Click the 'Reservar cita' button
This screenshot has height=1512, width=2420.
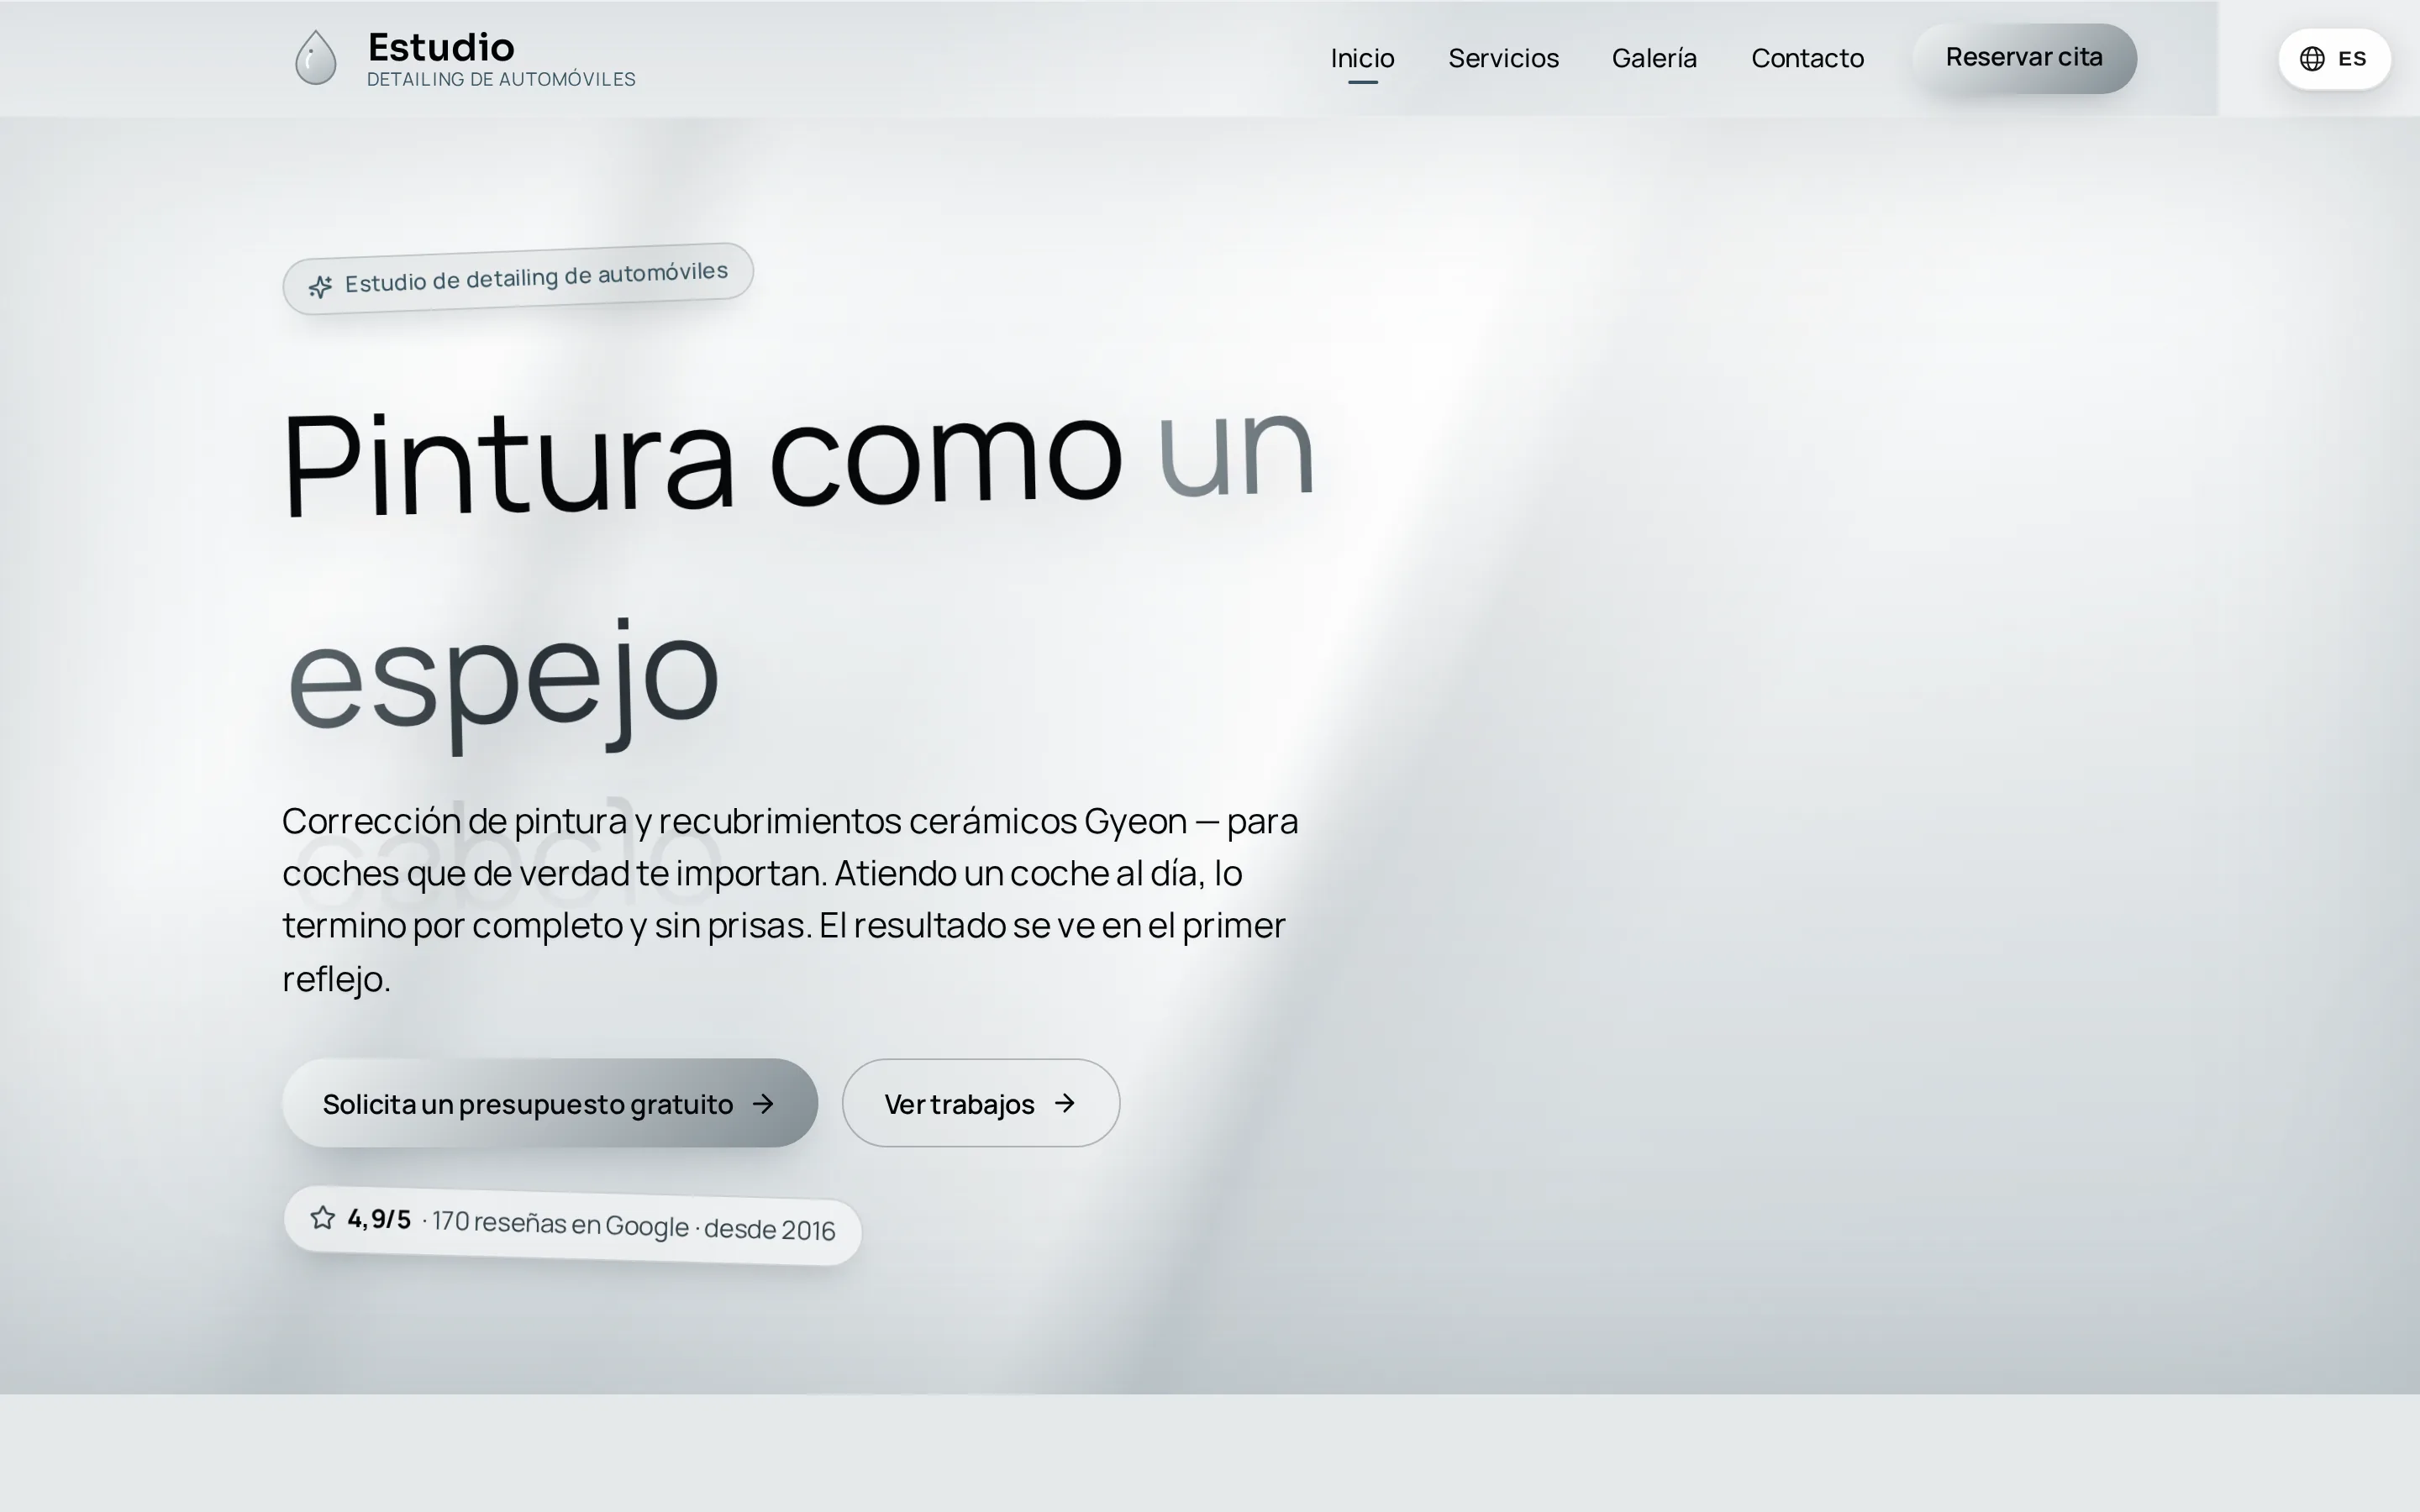pyautogui.click(x=2024, y=58)
